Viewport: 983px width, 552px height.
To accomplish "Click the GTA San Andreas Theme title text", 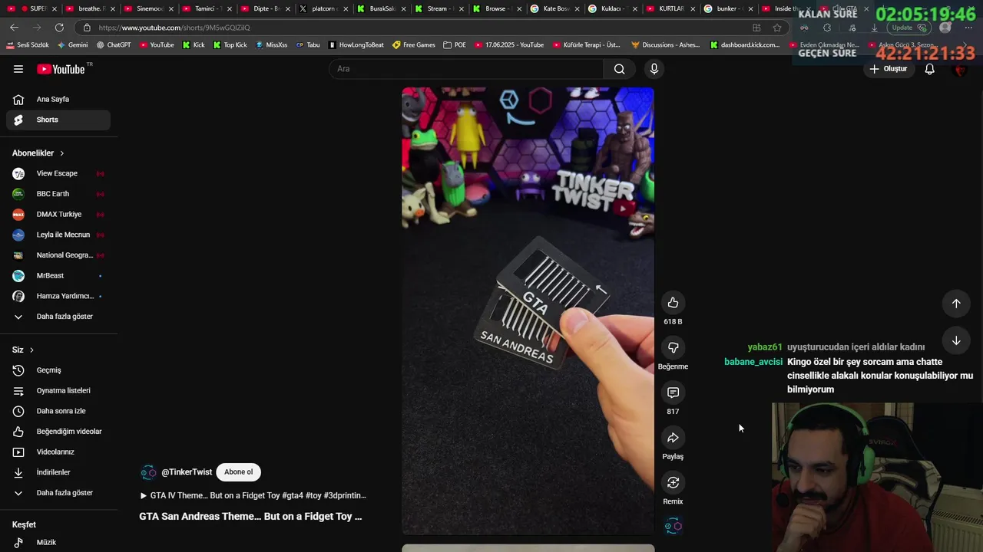I will [250, 517].
